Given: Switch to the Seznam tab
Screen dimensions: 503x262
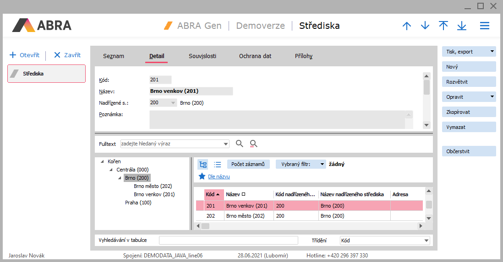Looking at the screenshot, I should 114,56.
